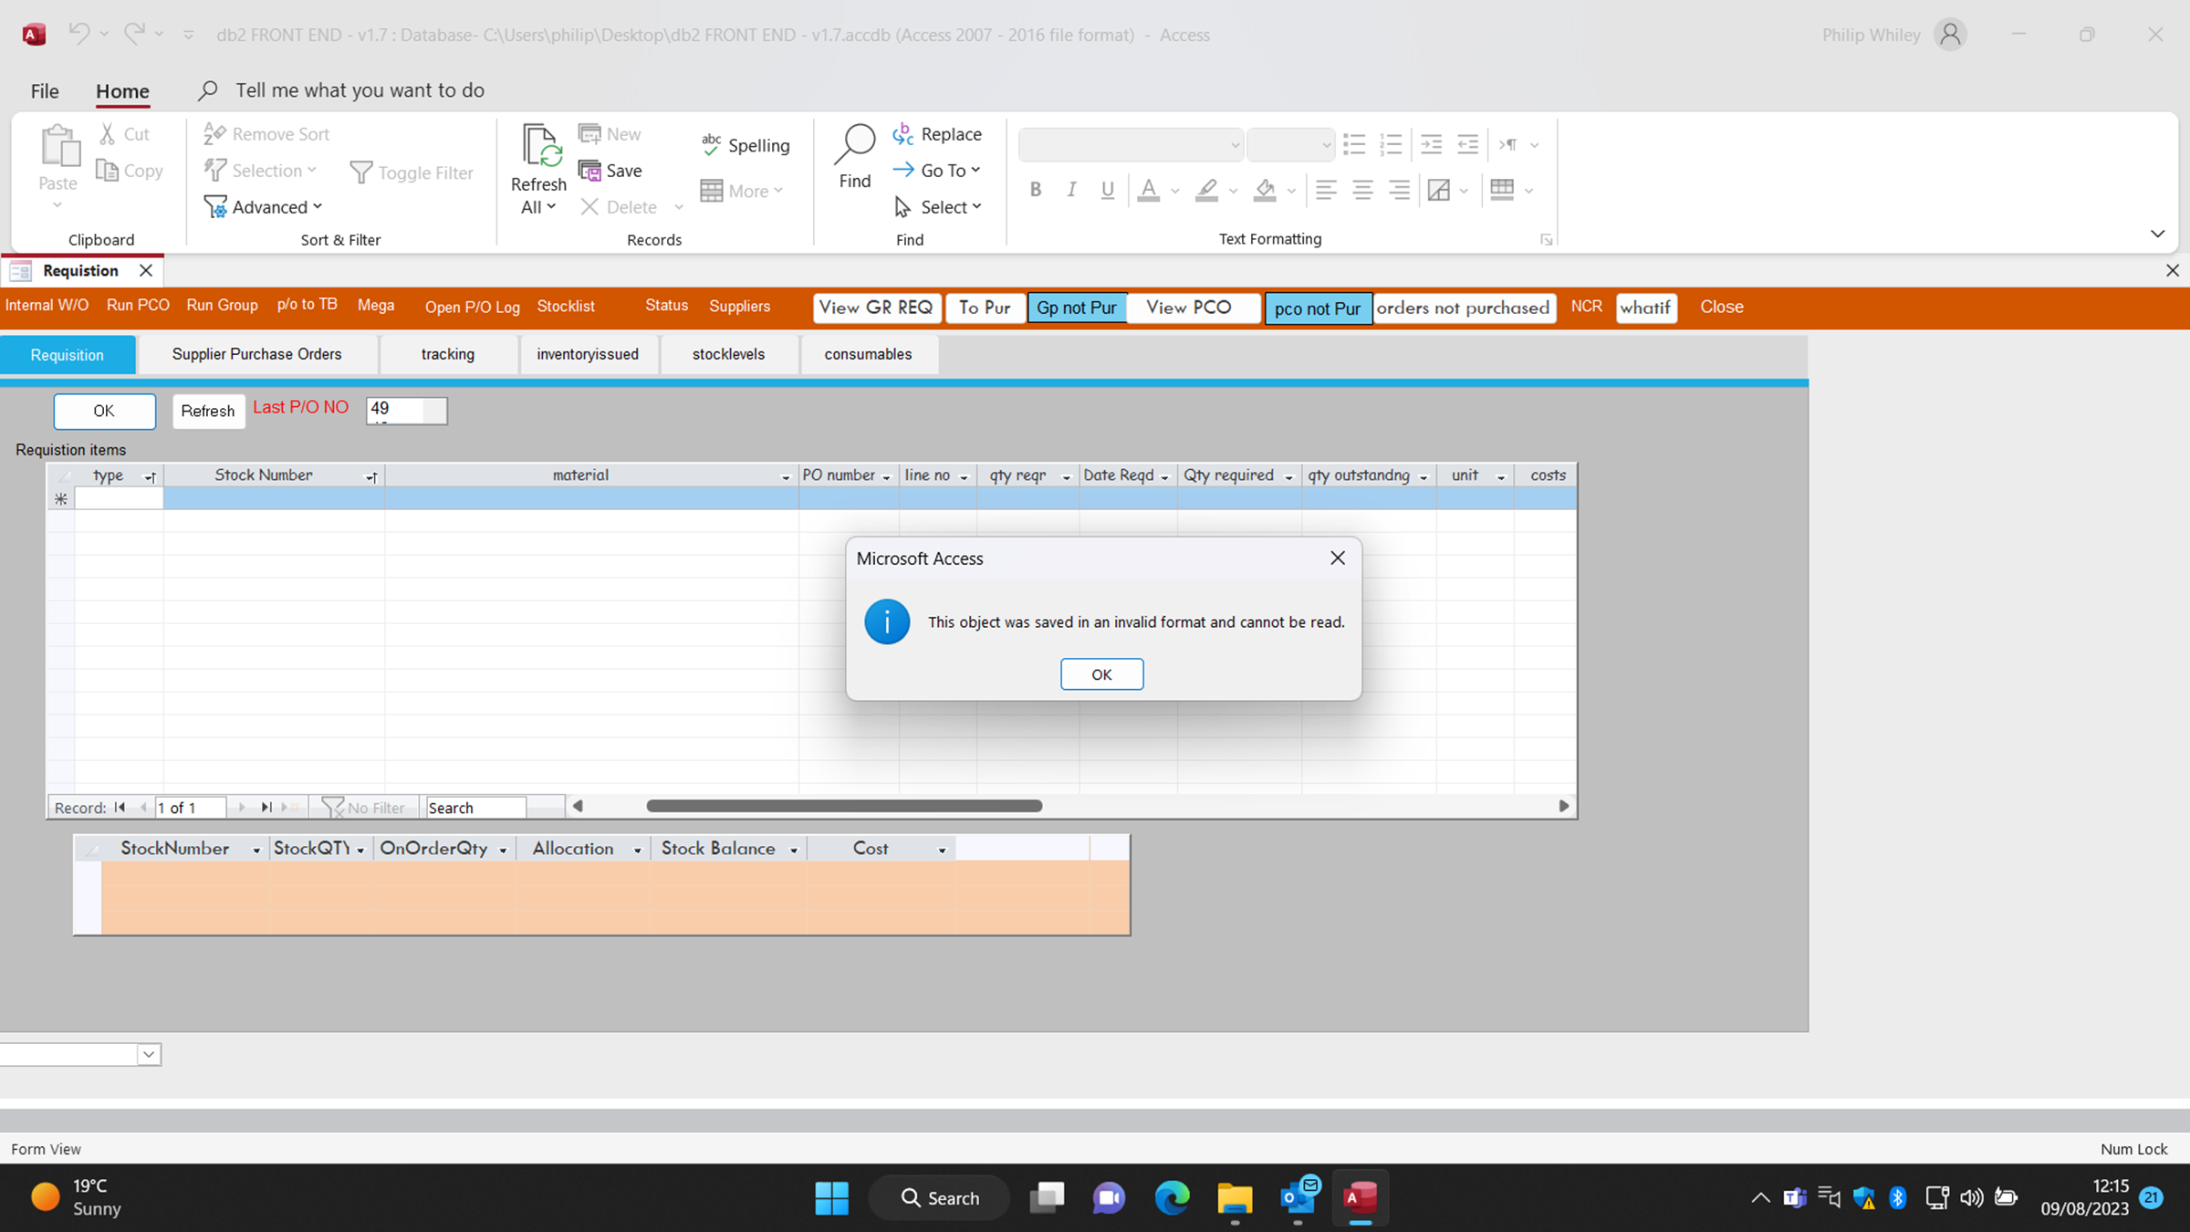The width and height of the screenshot is (2190, 1232).
Task: Click the View GR REQ button
Action: pyautogui.click(x=876, y=308)
